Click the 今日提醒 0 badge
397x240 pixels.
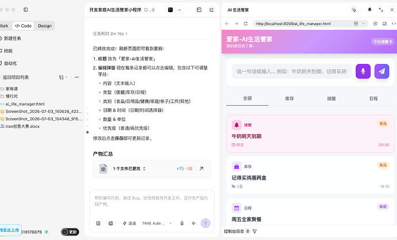[383, 41]
